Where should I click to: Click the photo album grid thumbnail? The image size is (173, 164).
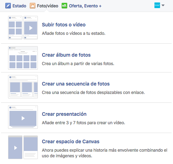click(x=23, y=58)
